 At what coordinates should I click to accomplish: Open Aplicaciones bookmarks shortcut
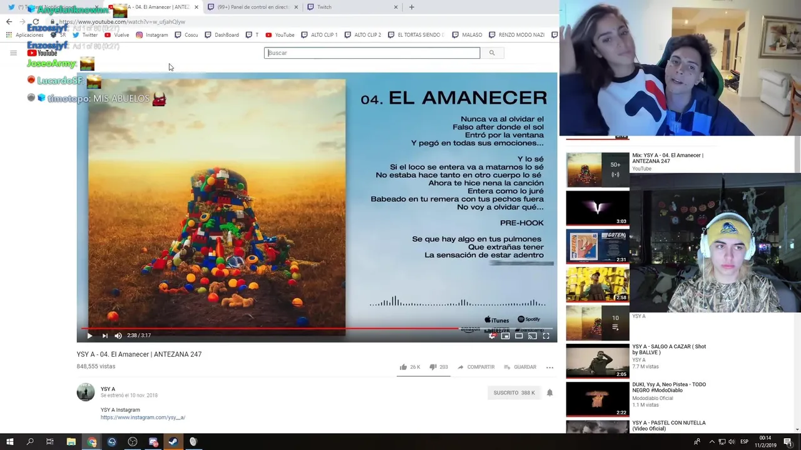click(x=25, y=35)
